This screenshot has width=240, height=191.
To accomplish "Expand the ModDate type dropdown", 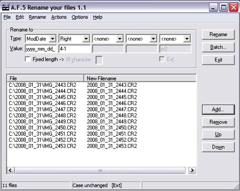I will point(53,39).
